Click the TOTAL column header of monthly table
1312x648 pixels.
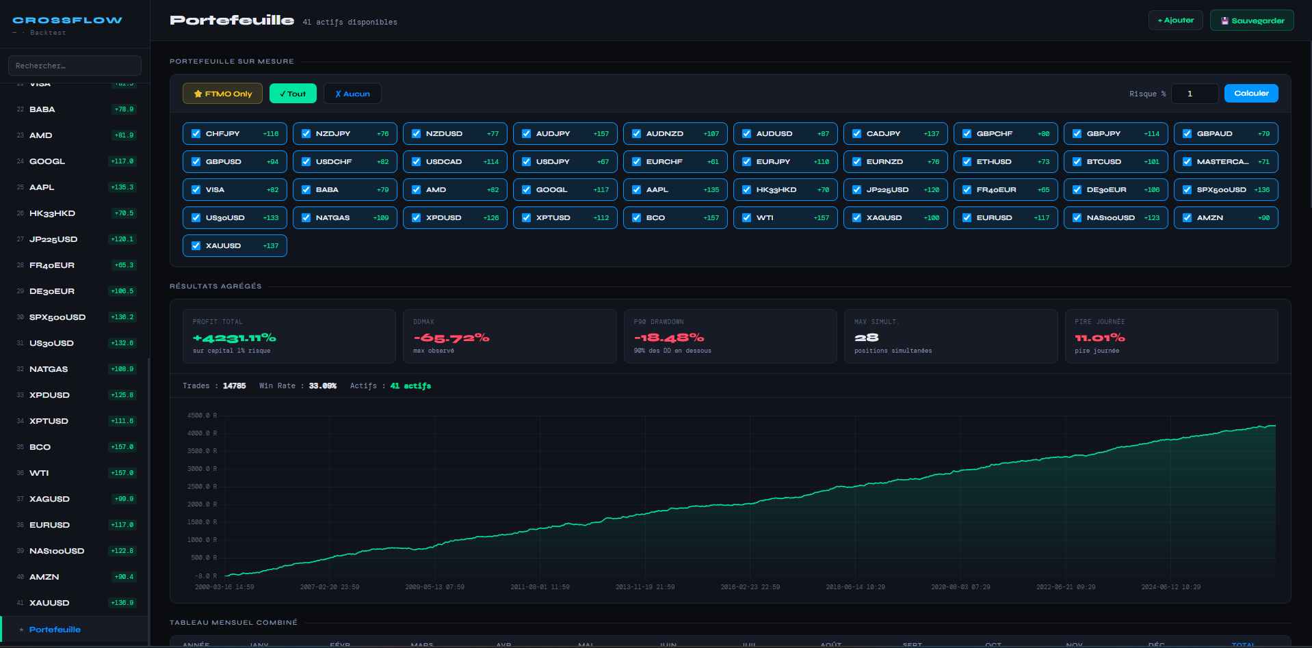point(1243,645)
